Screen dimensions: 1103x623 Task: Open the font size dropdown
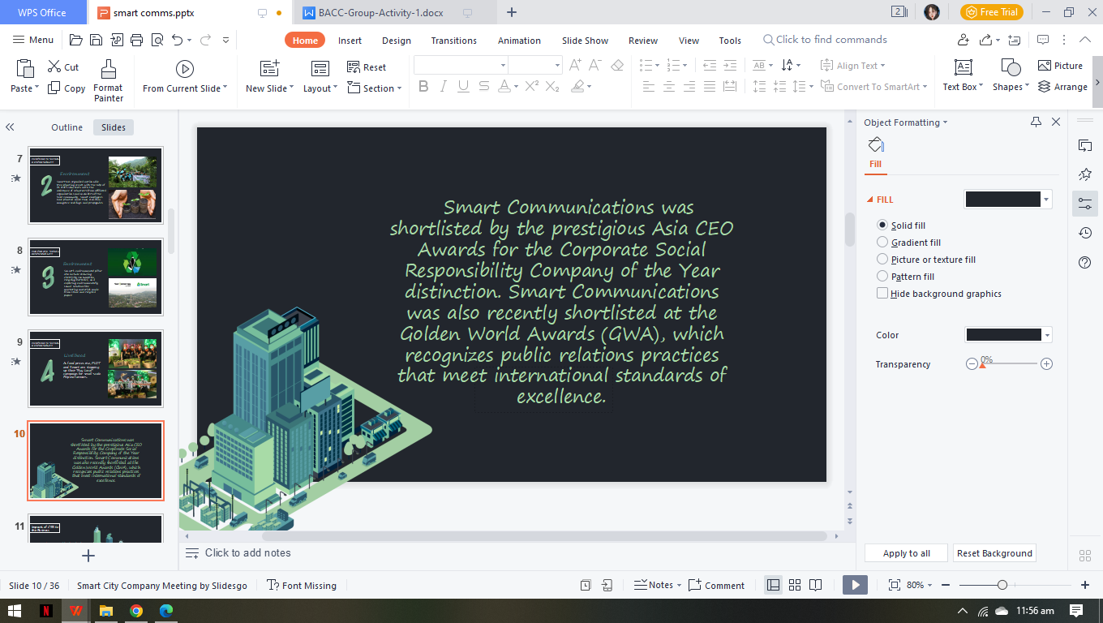click(x=557, y=65)
